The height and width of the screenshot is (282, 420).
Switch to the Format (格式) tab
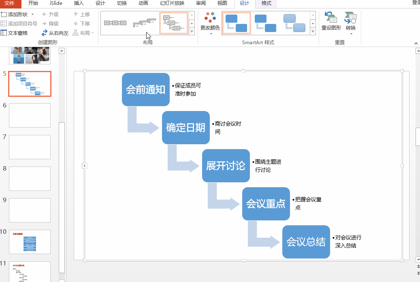click(266, 4)
